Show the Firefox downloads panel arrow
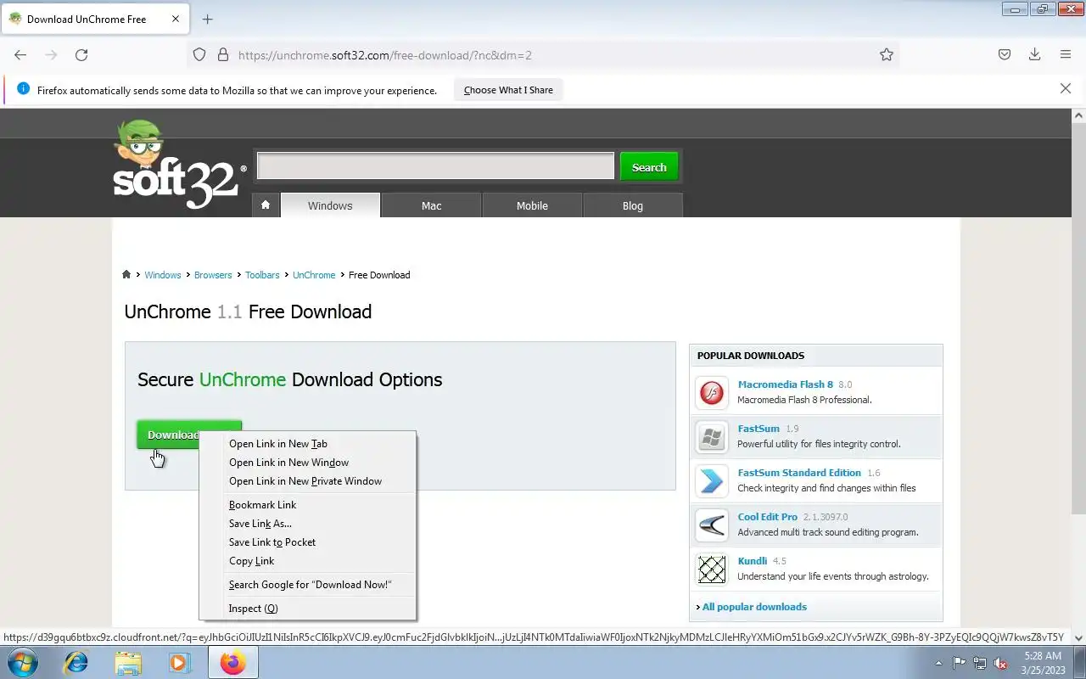 point(1034,54)
